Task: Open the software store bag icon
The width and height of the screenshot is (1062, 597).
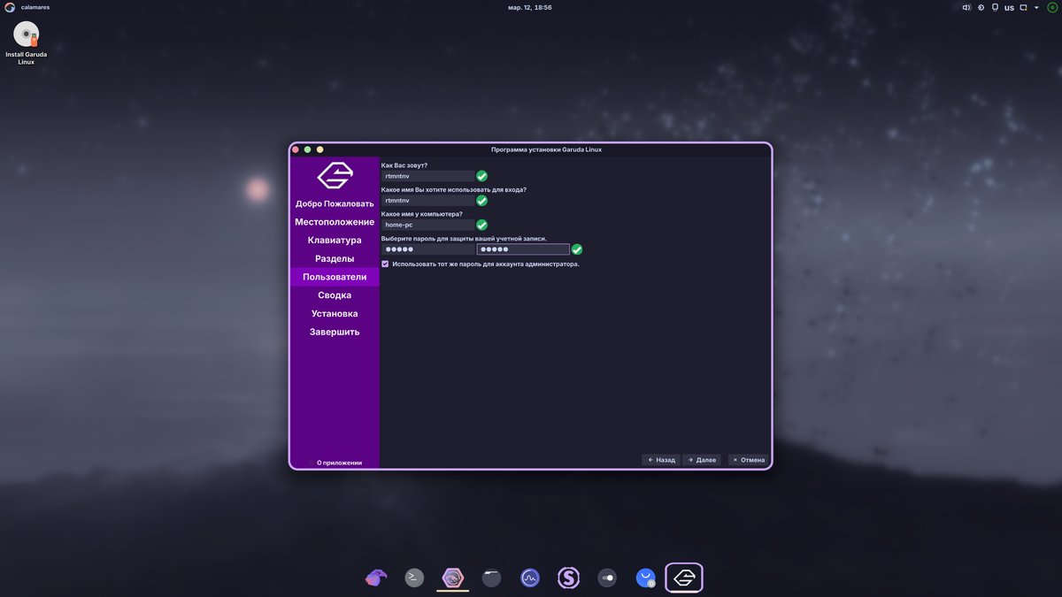Action: (645, 578)
